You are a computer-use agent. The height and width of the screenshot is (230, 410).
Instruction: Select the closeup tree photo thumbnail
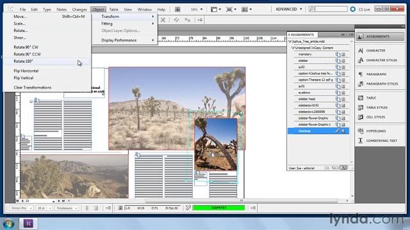216,144
